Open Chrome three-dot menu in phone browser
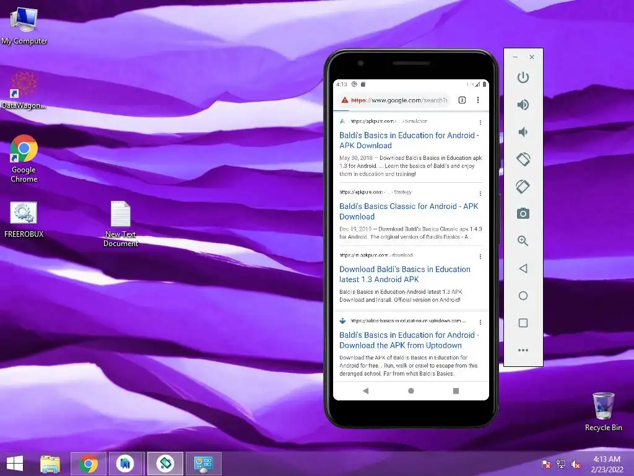Viewport: 634px width, 476px height. (478, 100)
